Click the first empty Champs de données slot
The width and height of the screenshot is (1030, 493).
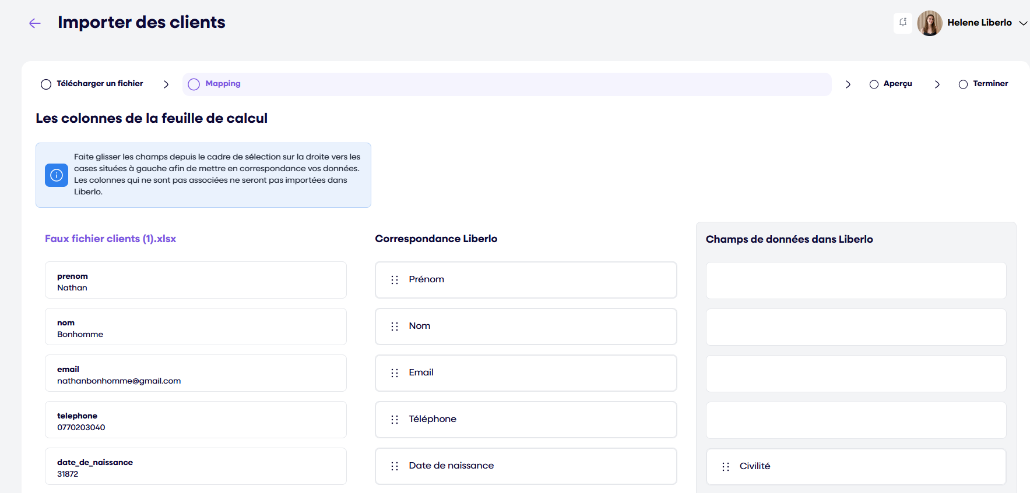[x=856, y=281]
